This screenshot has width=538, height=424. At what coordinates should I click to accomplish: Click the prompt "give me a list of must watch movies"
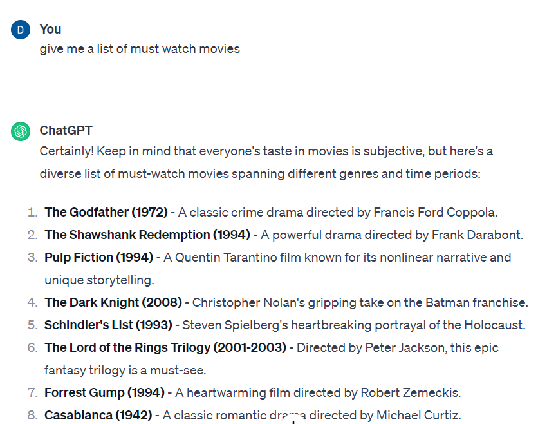click(140, 49)
